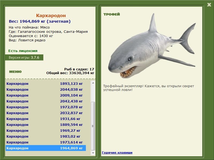
Task: Open the Горячие клавиши link
Action: 117,153
